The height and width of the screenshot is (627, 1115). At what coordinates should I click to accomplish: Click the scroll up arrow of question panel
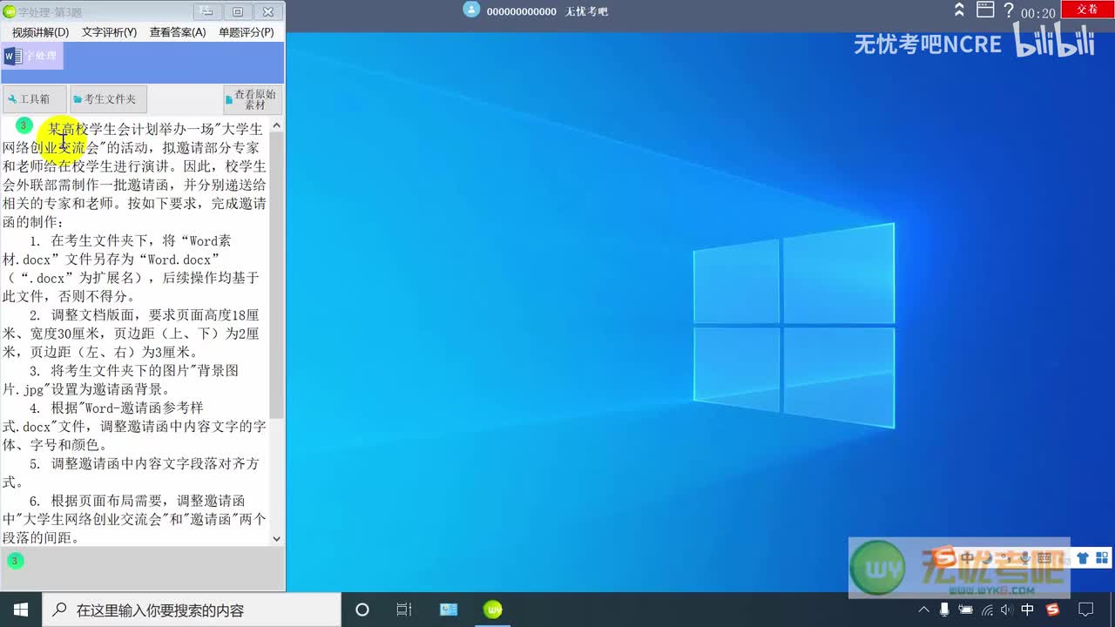point(277,126)
